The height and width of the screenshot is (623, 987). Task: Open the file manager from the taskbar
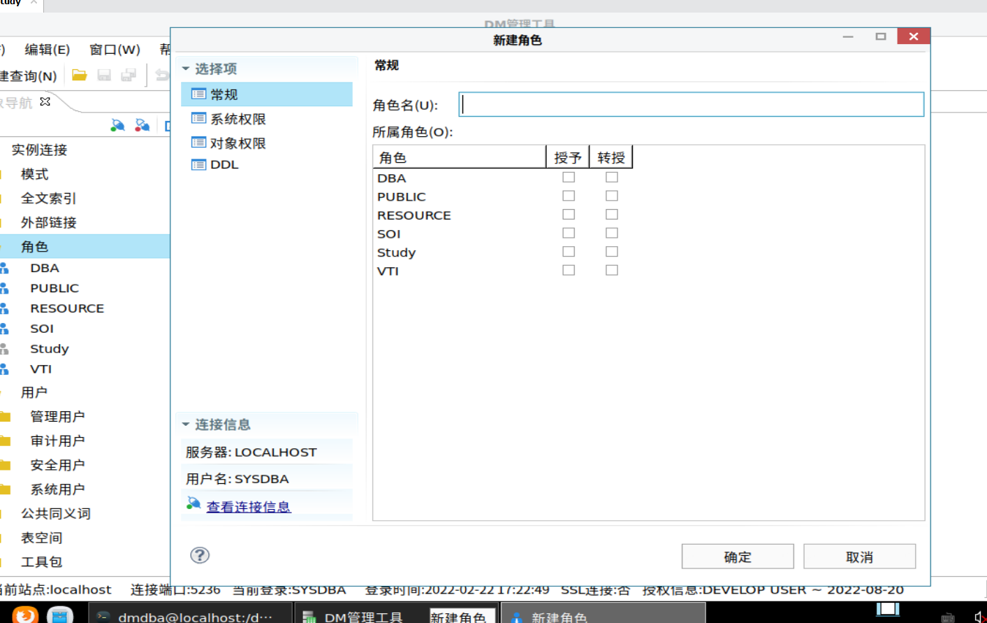(x=60, y=615)
